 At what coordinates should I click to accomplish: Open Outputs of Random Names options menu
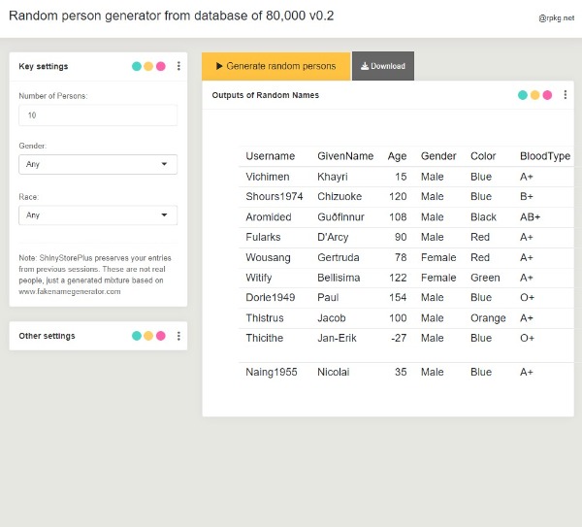[x=565, y=95]
